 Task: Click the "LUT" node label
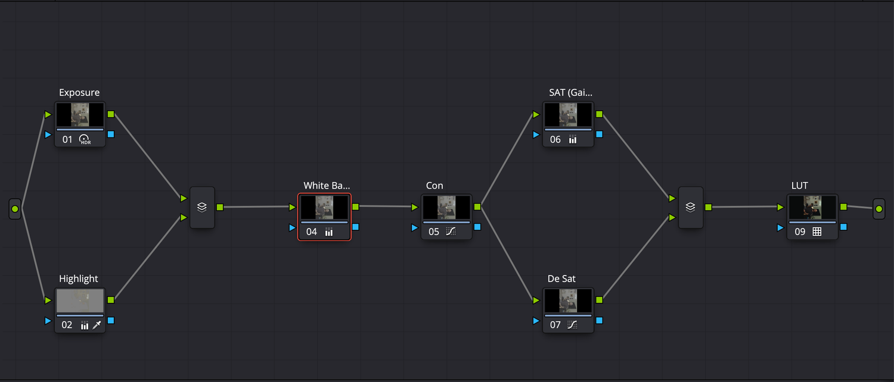[800, 186]
